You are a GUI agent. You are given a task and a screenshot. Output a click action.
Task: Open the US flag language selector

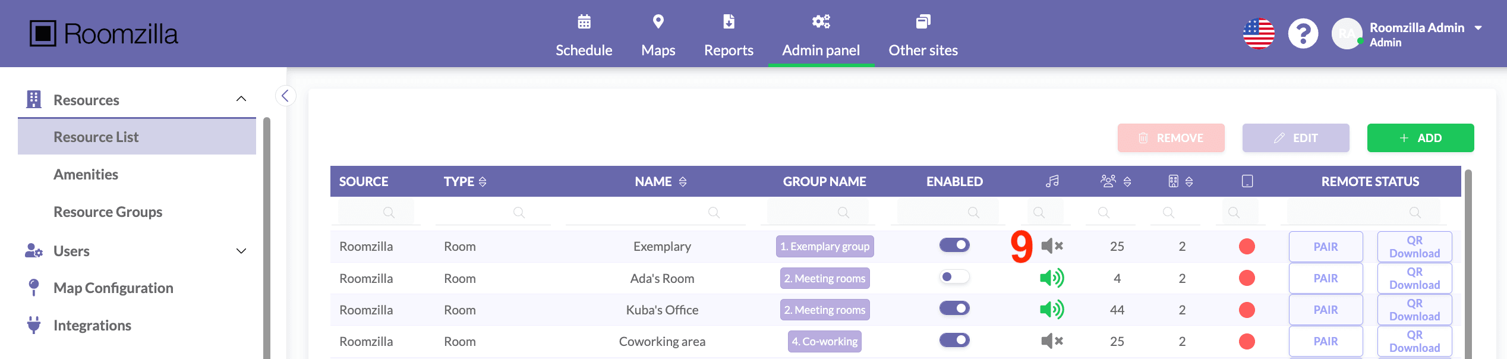pos(1259,34)
